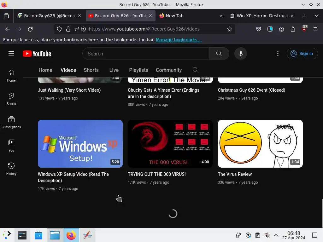Open the Extensions puzzle icon
This screenshot has height=242, width=323.
(x=293, y=29)
